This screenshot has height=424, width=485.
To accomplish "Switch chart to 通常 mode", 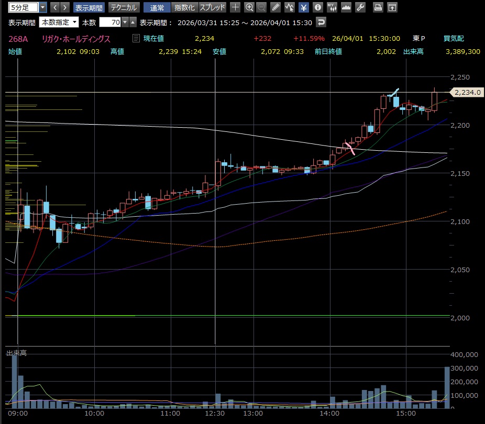I will coord(157,7).
